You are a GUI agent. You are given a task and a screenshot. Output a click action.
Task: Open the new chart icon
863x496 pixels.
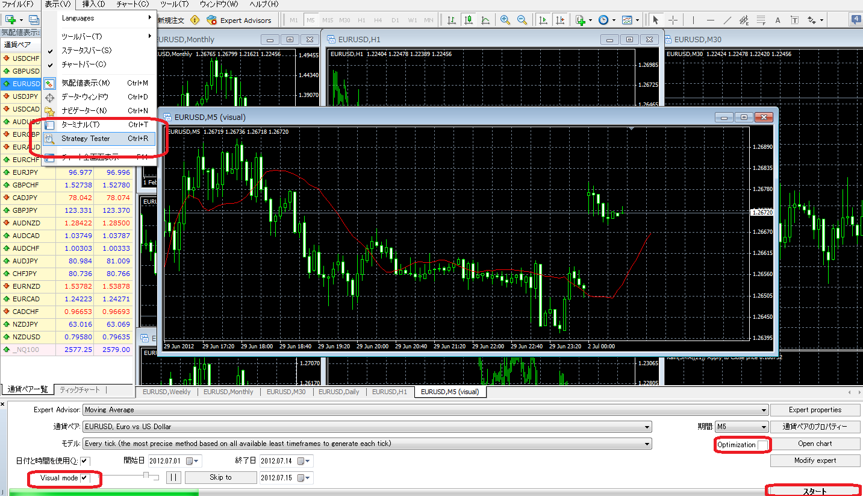tap(10, 20)
